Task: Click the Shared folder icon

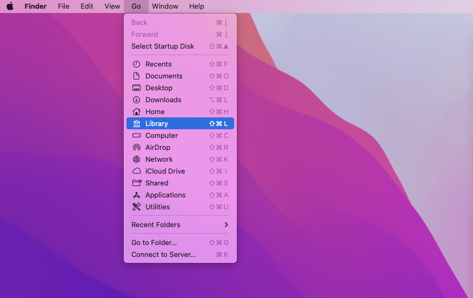Action: tap(137, 183)
